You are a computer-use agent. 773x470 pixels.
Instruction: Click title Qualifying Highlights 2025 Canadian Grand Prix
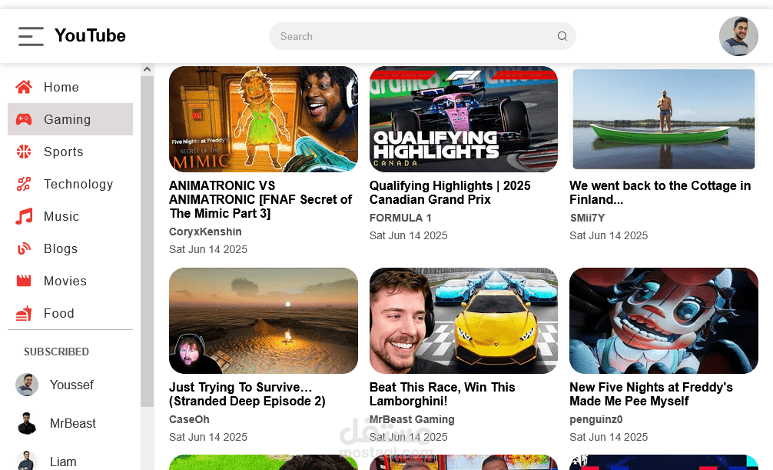pos(450,192)
